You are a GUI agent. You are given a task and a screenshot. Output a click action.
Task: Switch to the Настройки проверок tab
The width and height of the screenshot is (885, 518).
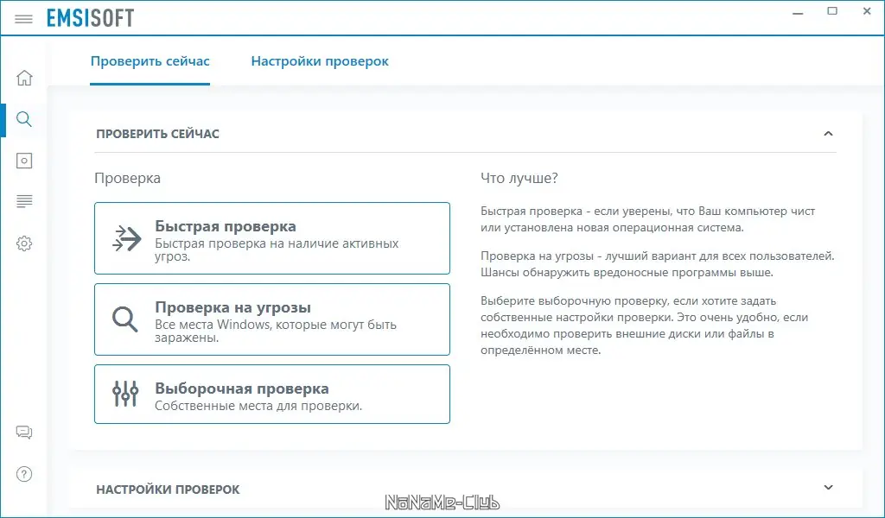[320, 60]
